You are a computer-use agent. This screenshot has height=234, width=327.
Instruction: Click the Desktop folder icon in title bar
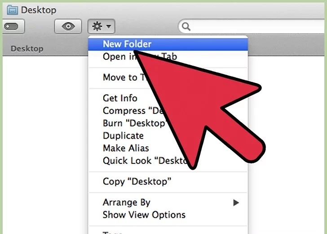point(12,10)
